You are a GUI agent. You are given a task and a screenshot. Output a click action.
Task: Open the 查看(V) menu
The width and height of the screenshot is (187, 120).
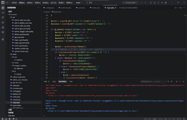click(x=38, y=3)
